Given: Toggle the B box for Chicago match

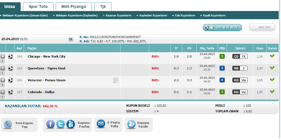Looking at the screenshot, I should pyautogui.click(x=3, y=61).
